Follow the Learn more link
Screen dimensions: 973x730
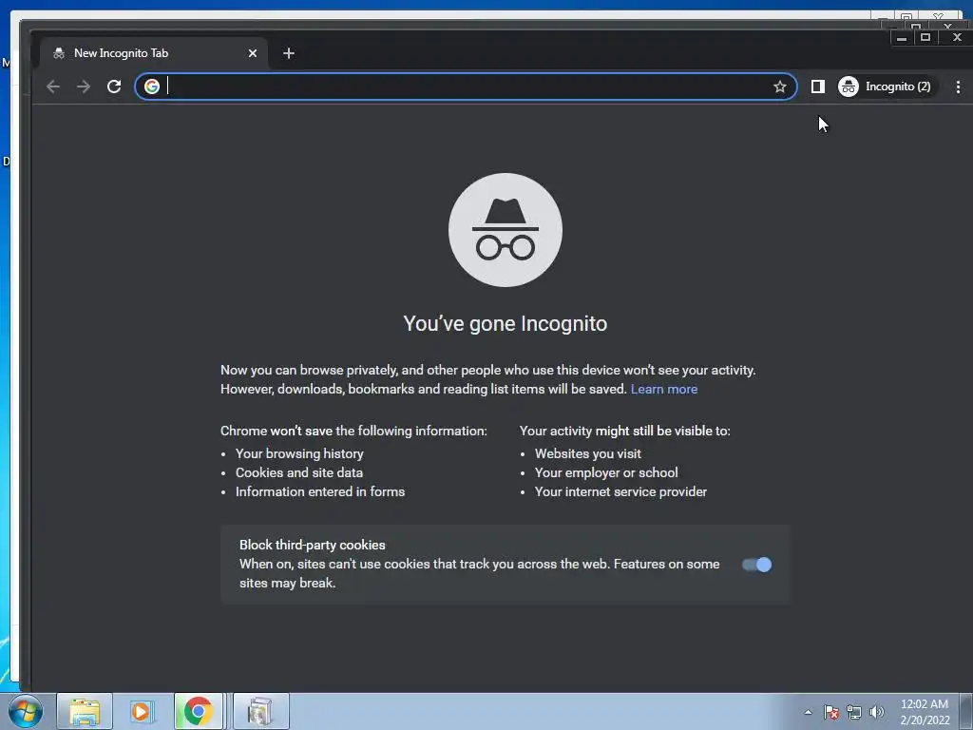pos(664,389)
